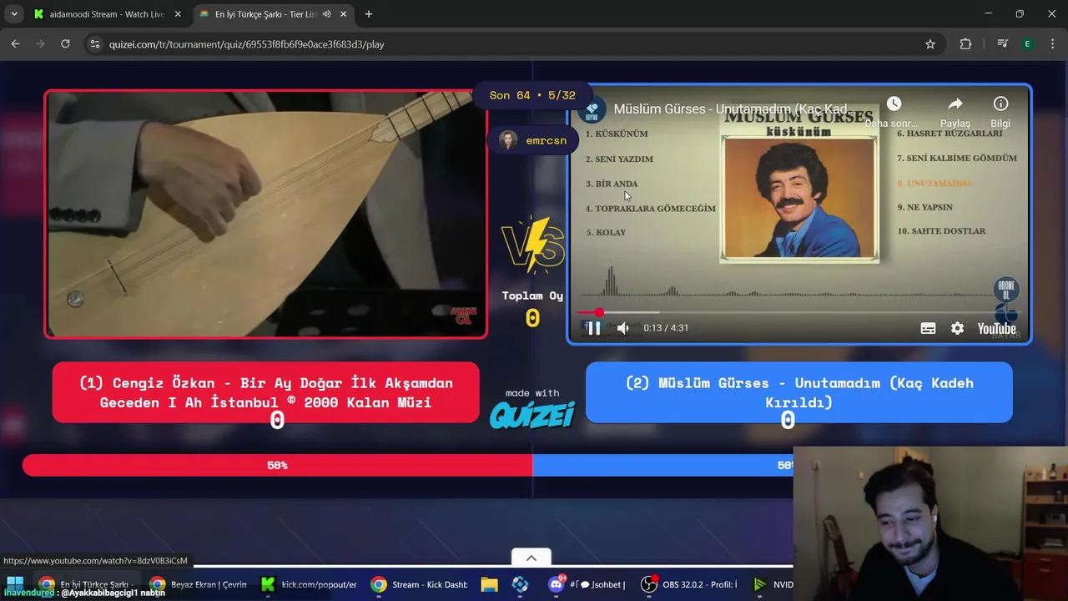This screenshot has width=1068, height=601.
Task: Open YouTube player settings gear
Action: point(957,328)
